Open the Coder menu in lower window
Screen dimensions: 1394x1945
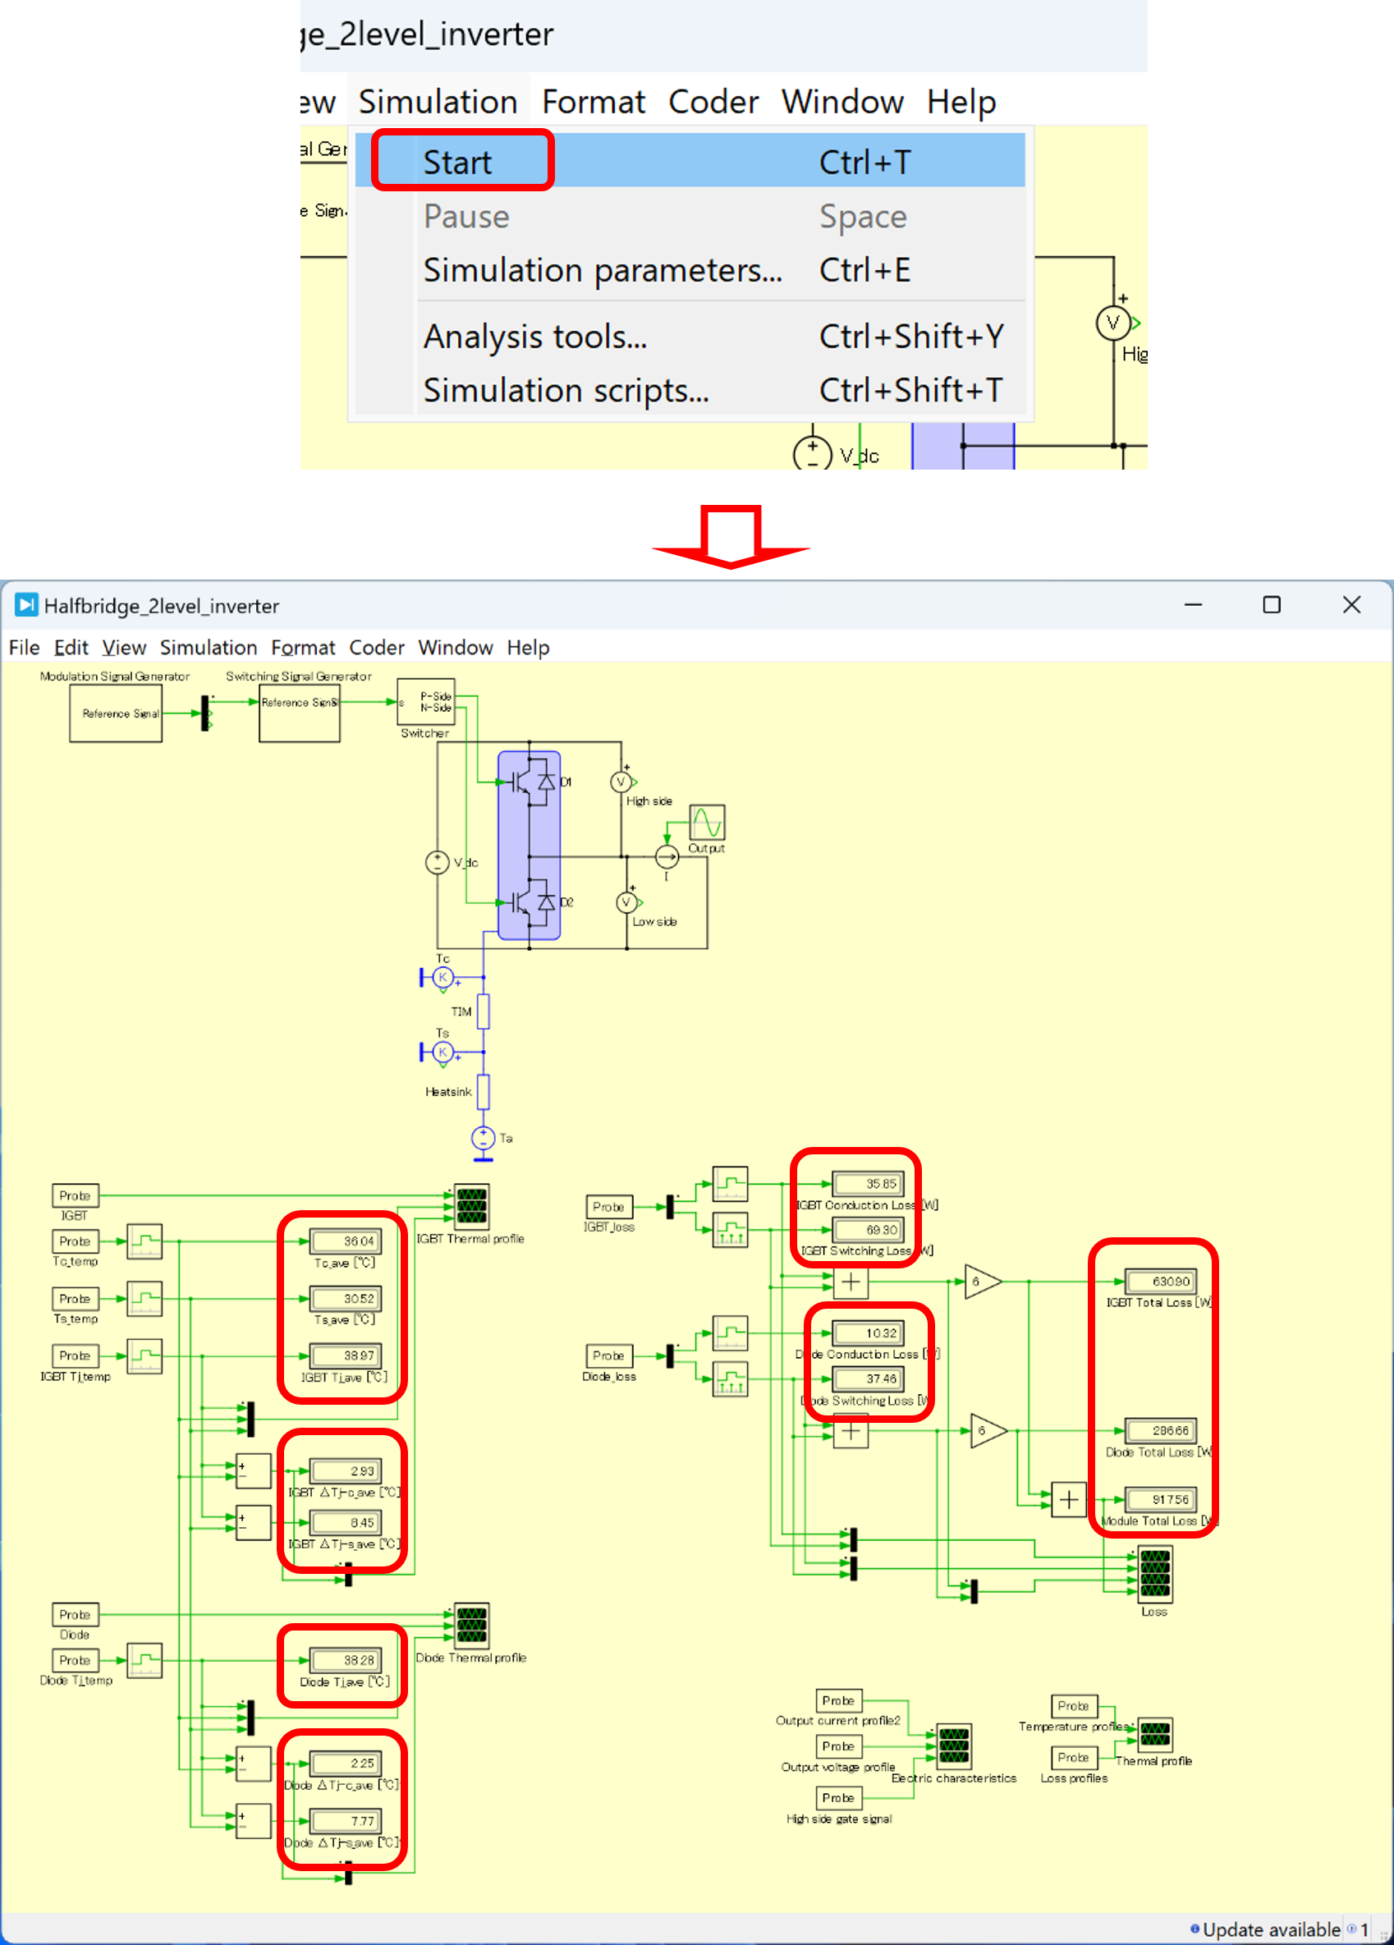(x=375, y=648)
